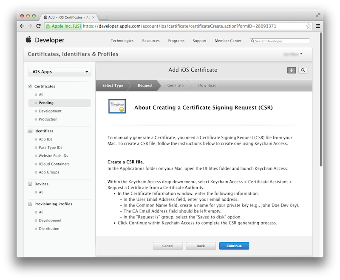The height and width of the screenshot is (280, 340).
Task: Click the Continue button
Action: tap(234, 246)
